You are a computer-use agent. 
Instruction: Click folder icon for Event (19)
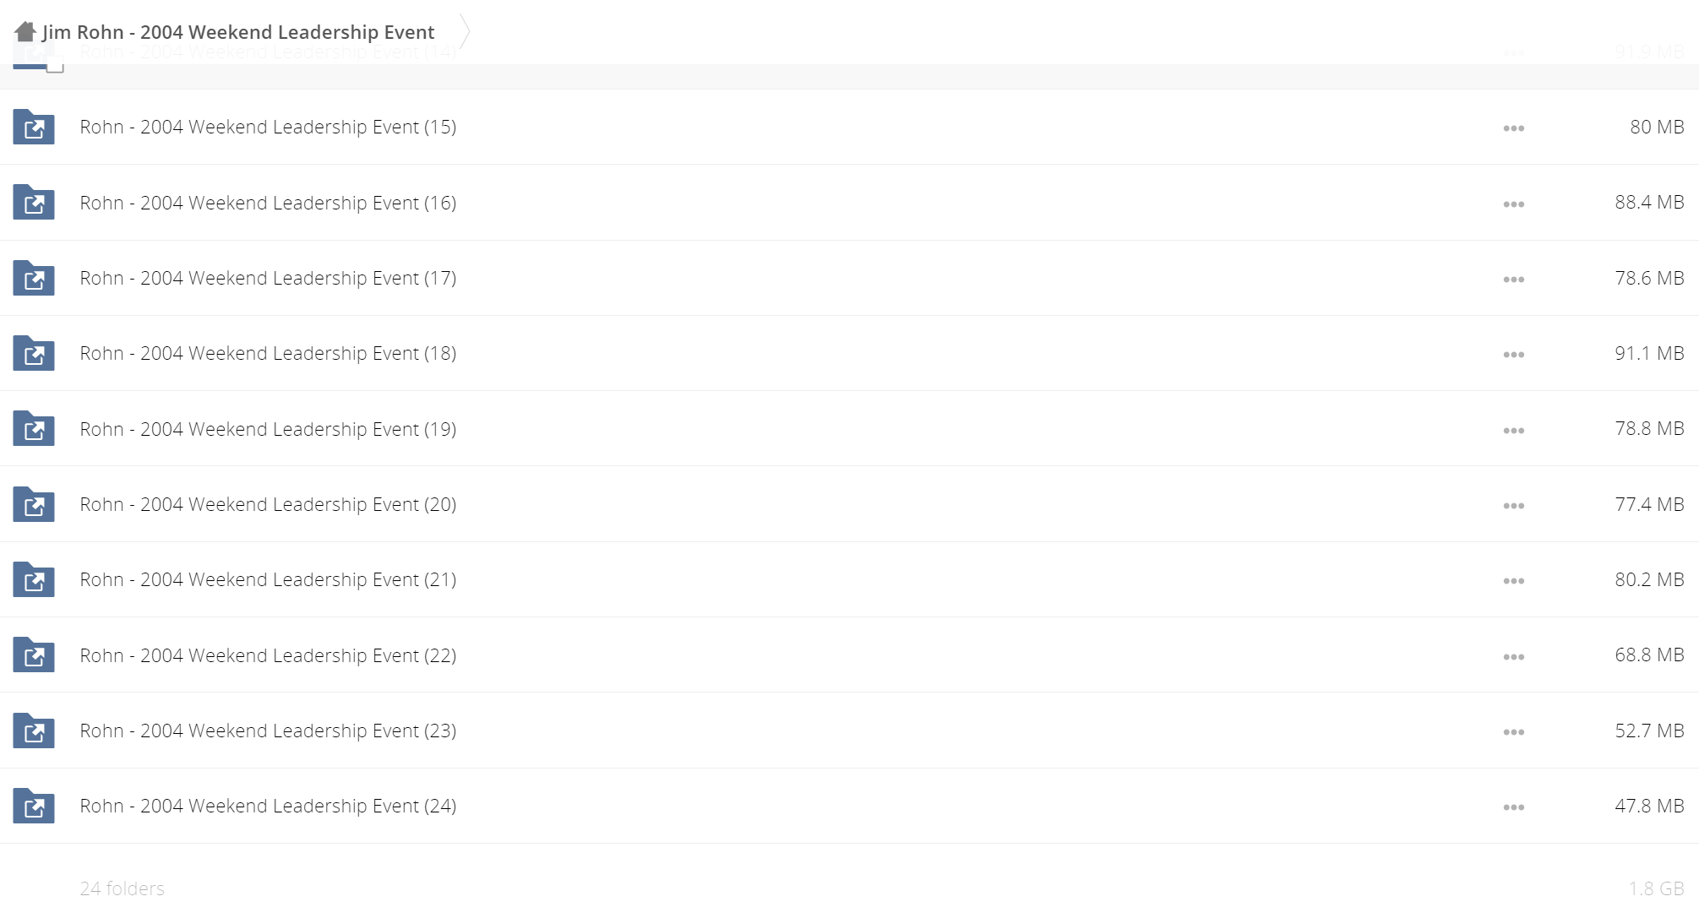[34, 428]
